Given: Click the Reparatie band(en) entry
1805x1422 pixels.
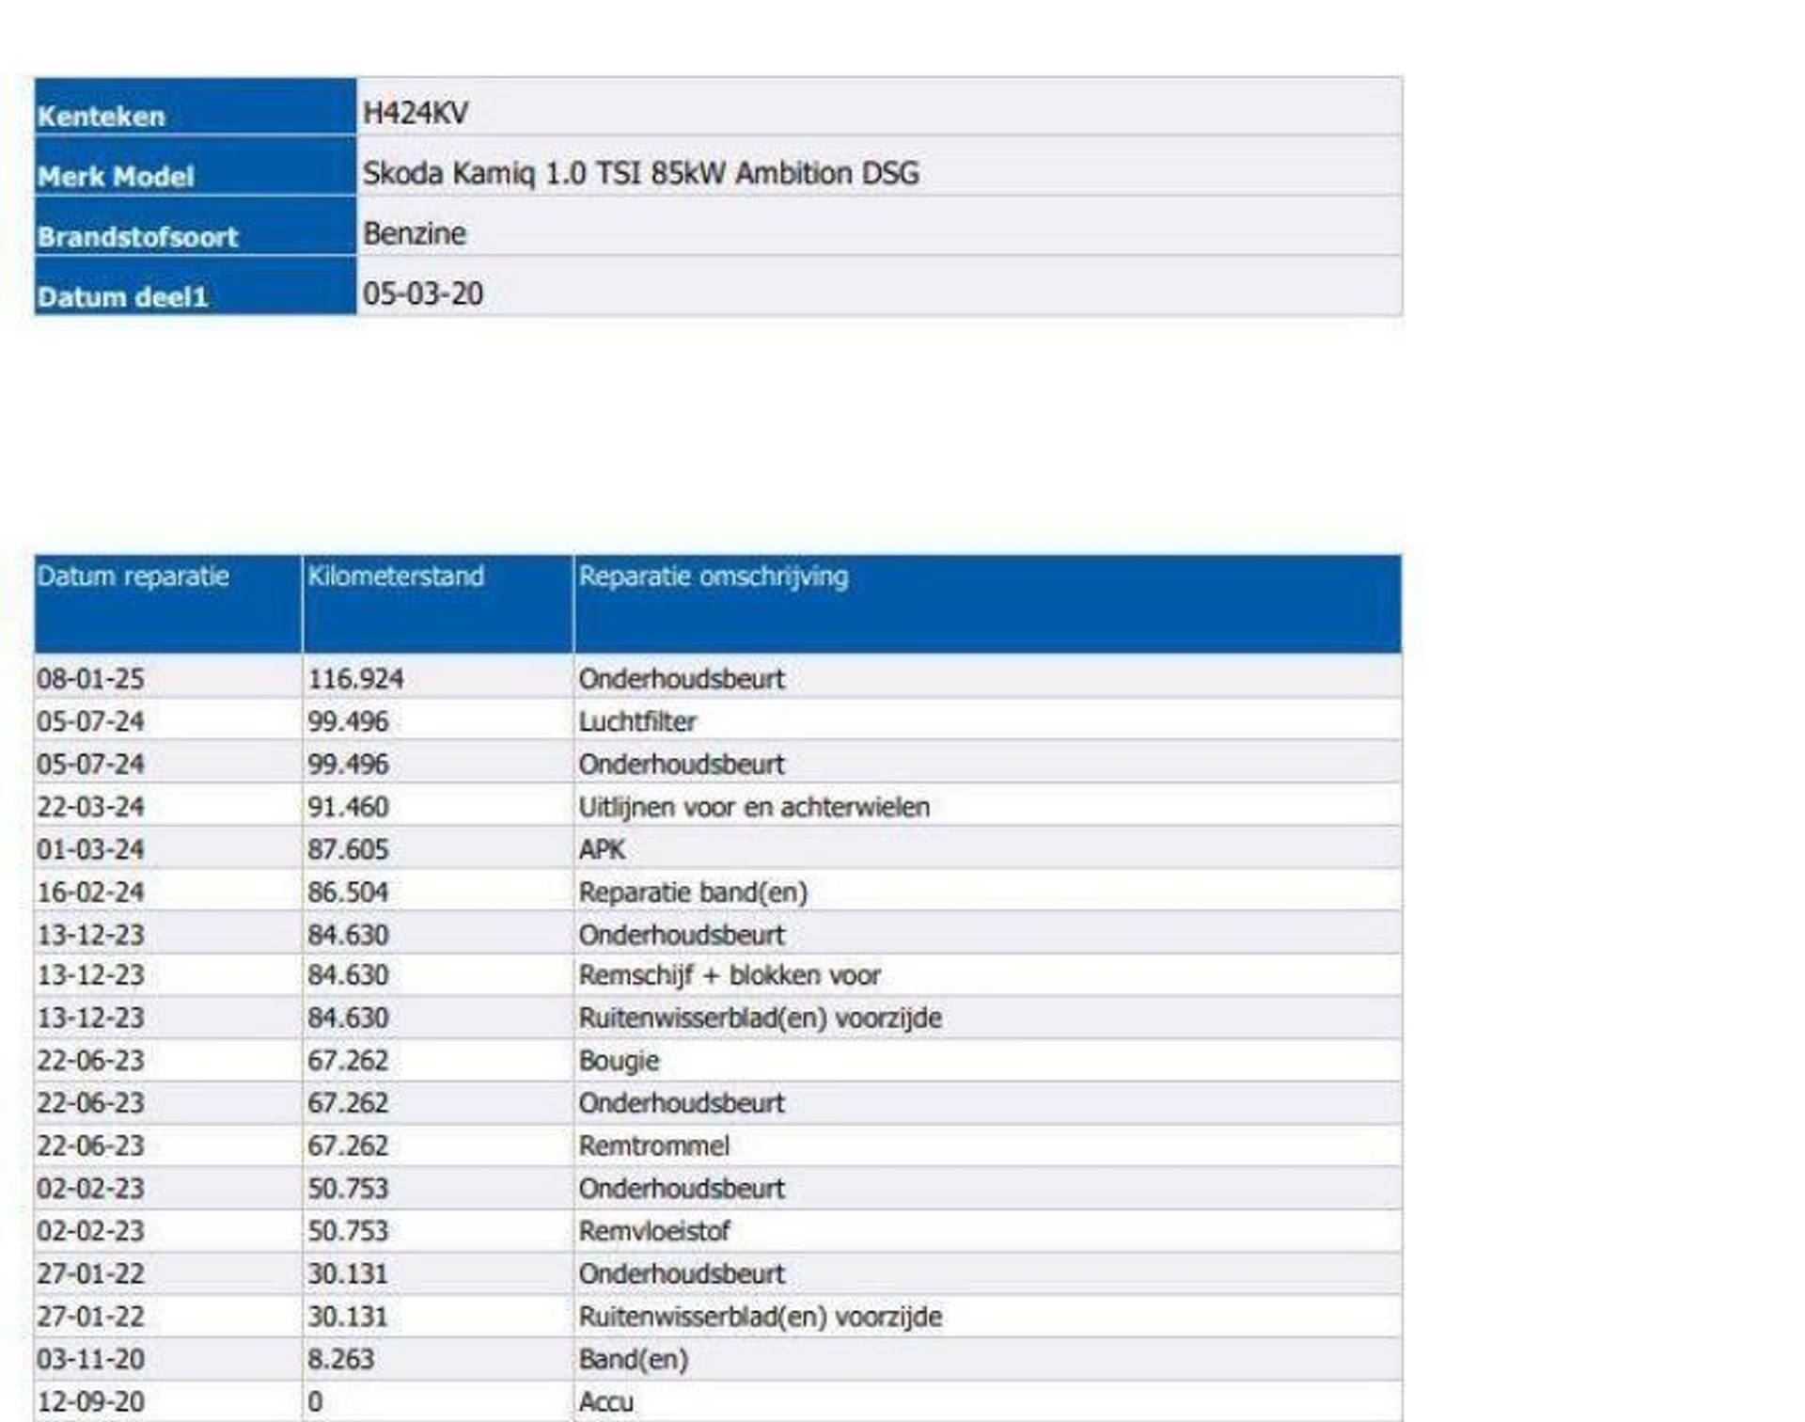Looking at the screenshot, I should coord(693,893).
